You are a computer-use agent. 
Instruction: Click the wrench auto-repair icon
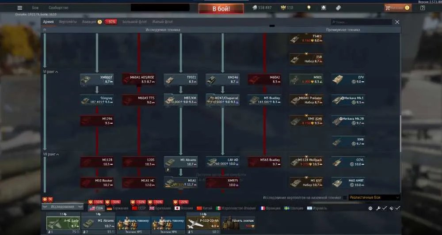coord(378,208)
